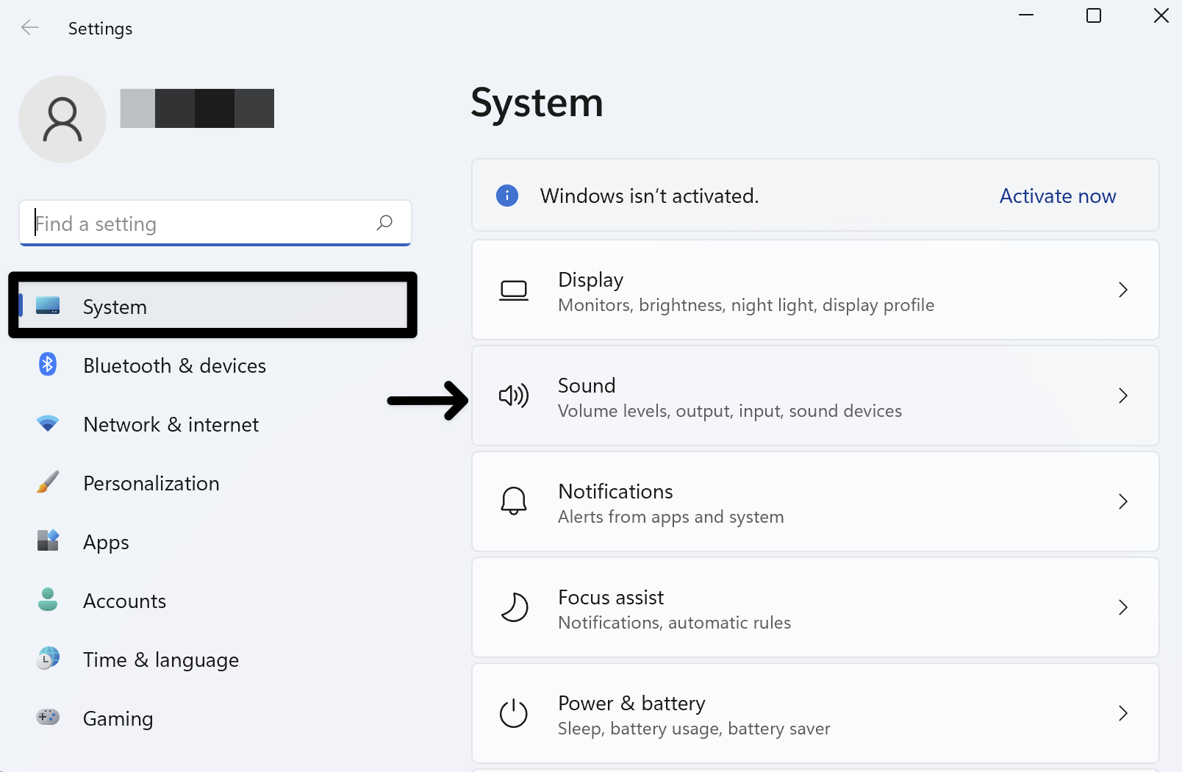Click the Gaming controller icon
The width and height of the screenshot is (1182, 772).
click(48, 717)
